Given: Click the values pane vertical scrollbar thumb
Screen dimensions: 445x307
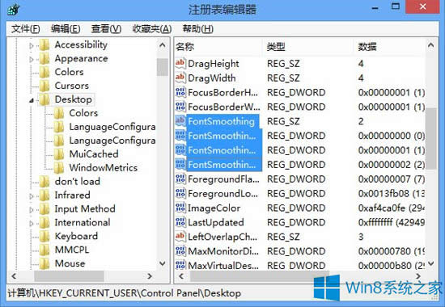Looking at the screenshot, I should coord(430,138).
